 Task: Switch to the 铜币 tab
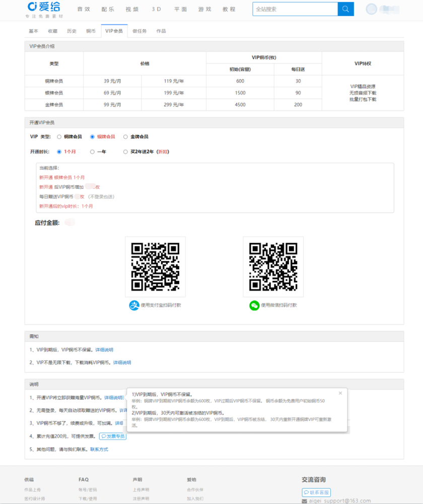coord(91,31)
